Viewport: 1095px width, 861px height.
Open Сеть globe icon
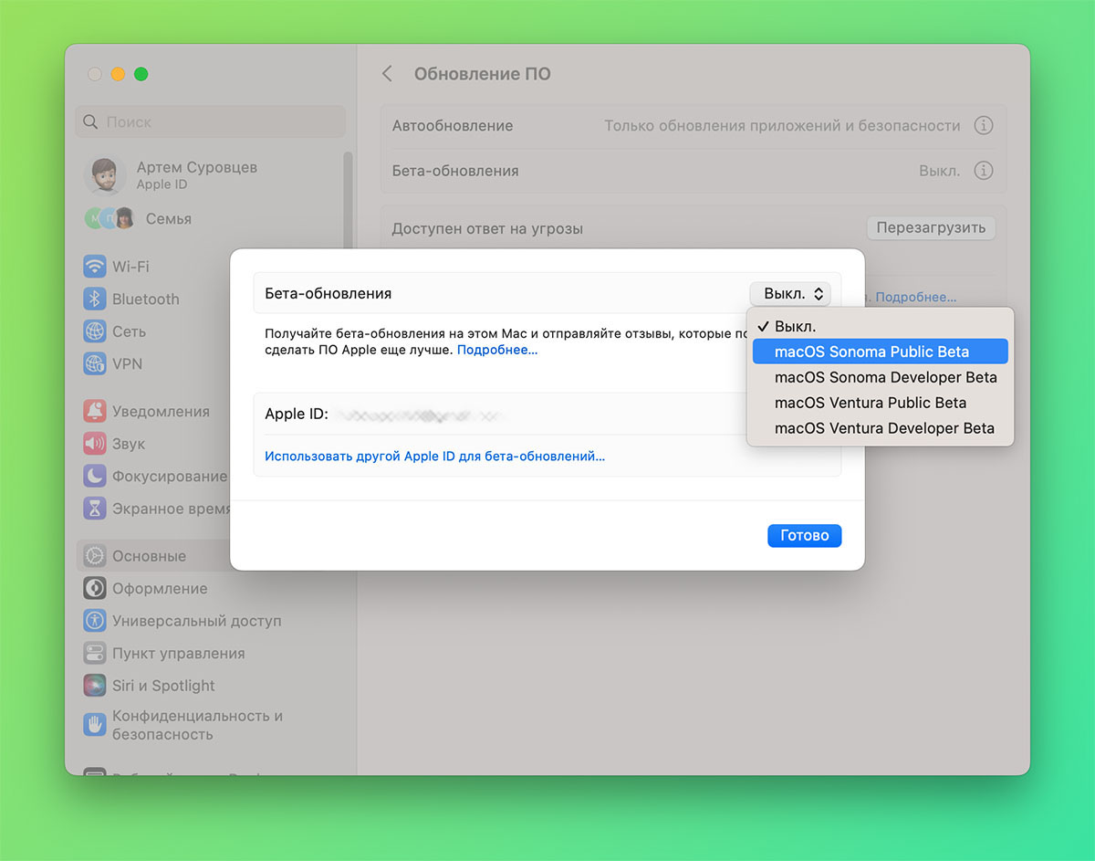pyautogui.click(x=95, y=331)
